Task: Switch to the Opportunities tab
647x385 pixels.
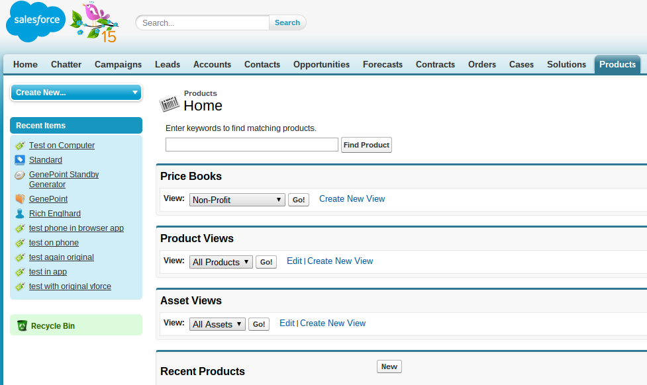Action: 321,64
